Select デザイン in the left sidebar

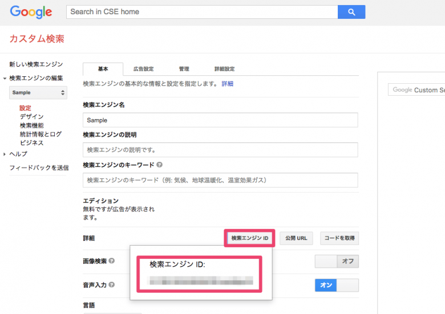tap(31, 117)
